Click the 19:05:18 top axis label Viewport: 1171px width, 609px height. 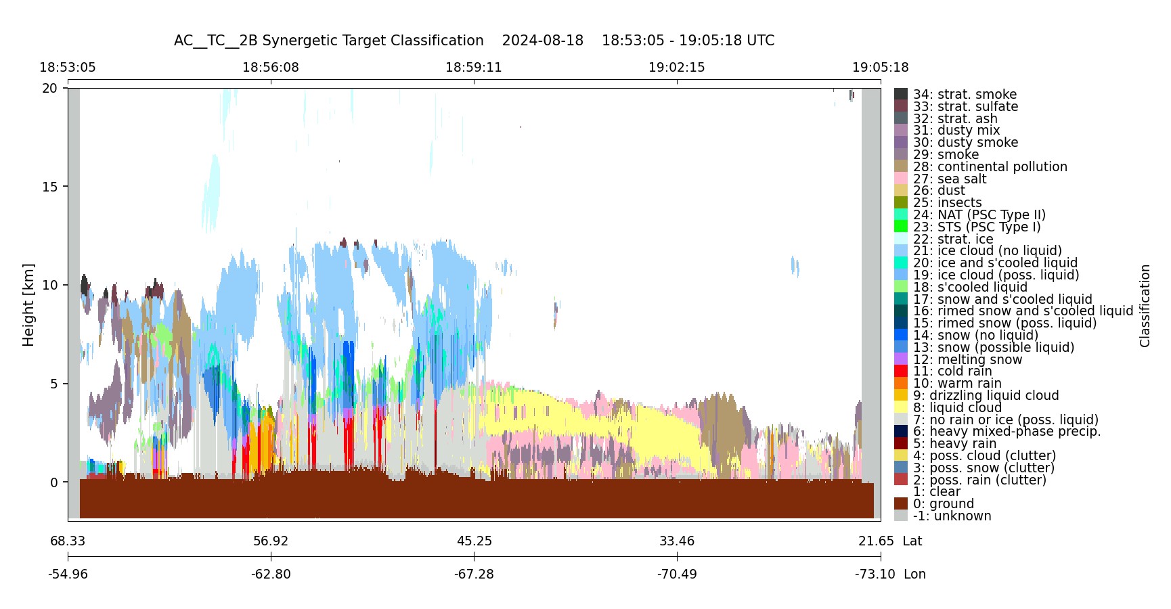tap(881, 68)
